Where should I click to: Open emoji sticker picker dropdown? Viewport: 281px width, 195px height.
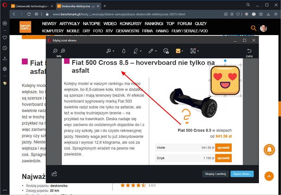(182, 51)
